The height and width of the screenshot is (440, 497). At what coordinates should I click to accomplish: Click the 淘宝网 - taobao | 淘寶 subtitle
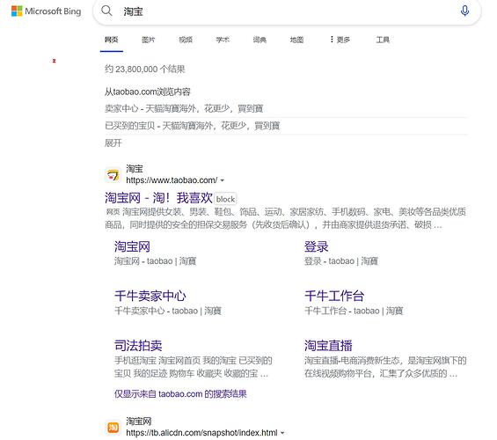point(156,261)
